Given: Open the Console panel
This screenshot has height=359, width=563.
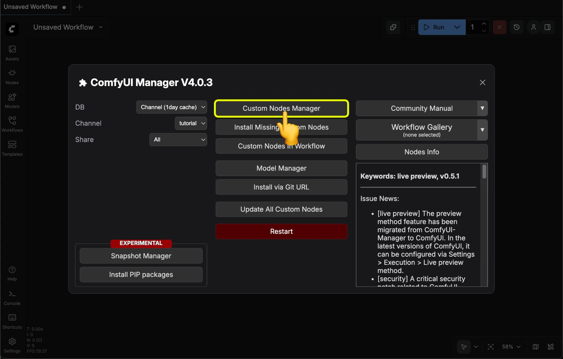Looking at the screenshot, I should click(12, 297).
